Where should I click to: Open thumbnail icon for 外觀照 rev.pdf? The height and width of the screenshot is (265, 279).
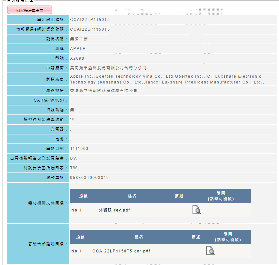pos(196,210)
